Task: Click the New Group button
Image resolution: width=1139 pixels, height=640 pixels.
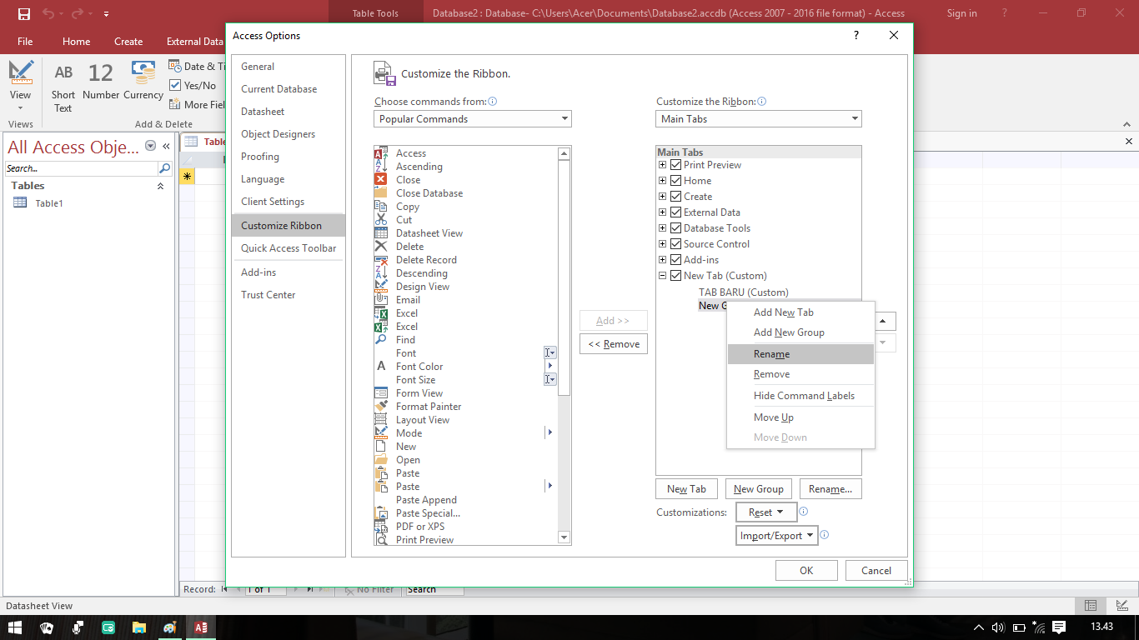Action: pyautogui.click(x=759, y=489)
